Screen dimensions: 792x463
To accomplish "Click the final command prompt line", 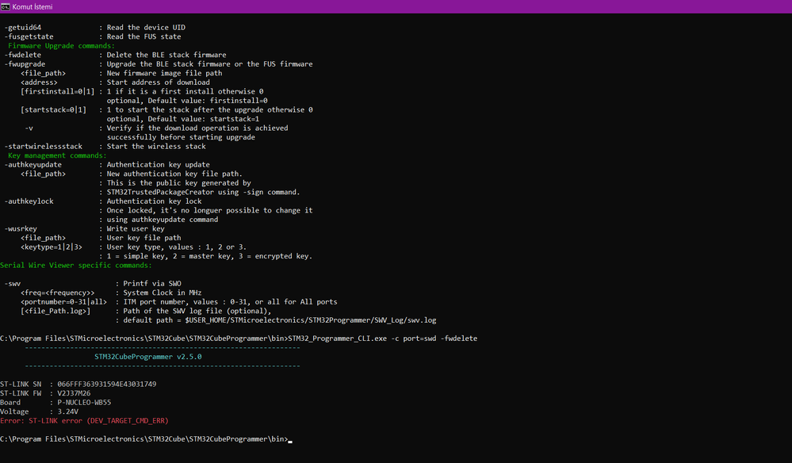I will 146,439.
